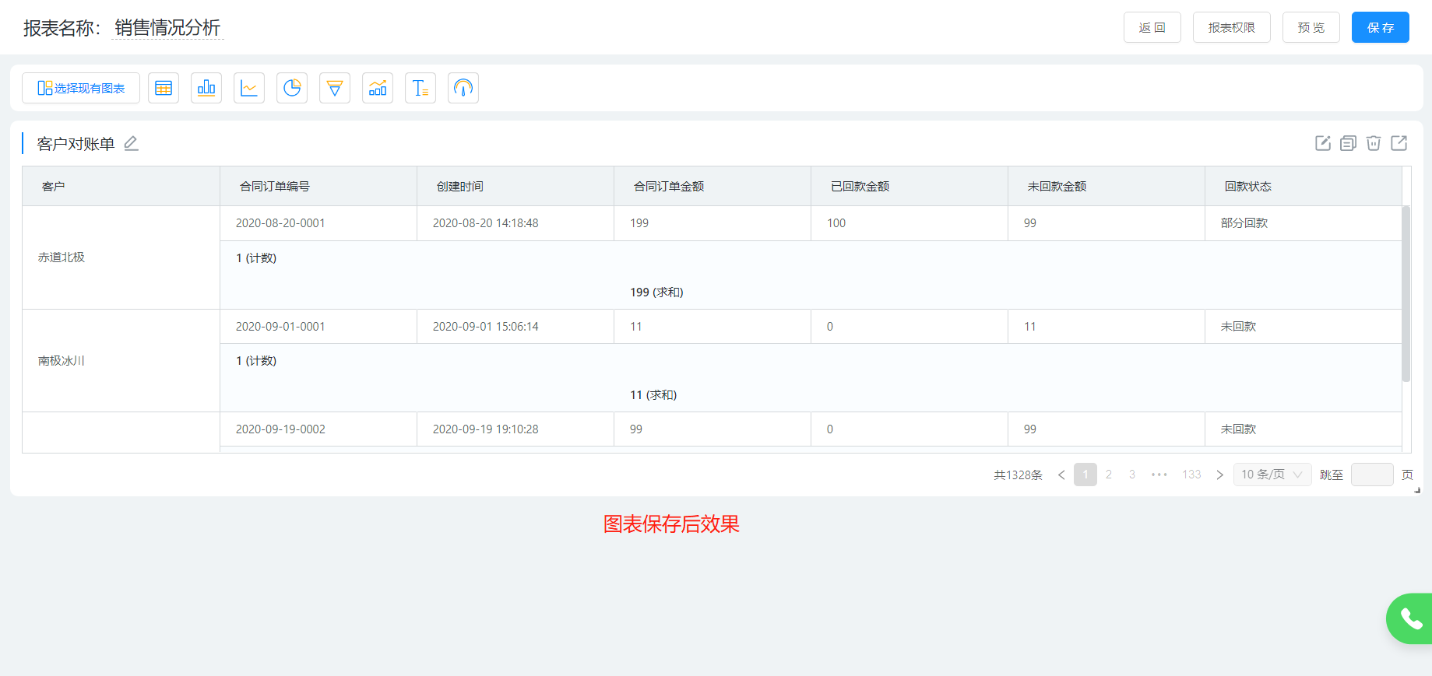Delete the 客户对账单 chart
This screenshot has width=1432, height=676.
click(x=1374, y=143)
